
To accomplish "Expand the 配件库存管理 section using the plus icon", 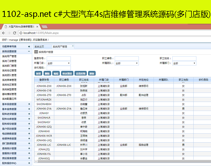I will 29,124.
